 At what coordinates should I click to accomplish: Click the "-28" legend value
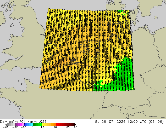pos(5,127)
